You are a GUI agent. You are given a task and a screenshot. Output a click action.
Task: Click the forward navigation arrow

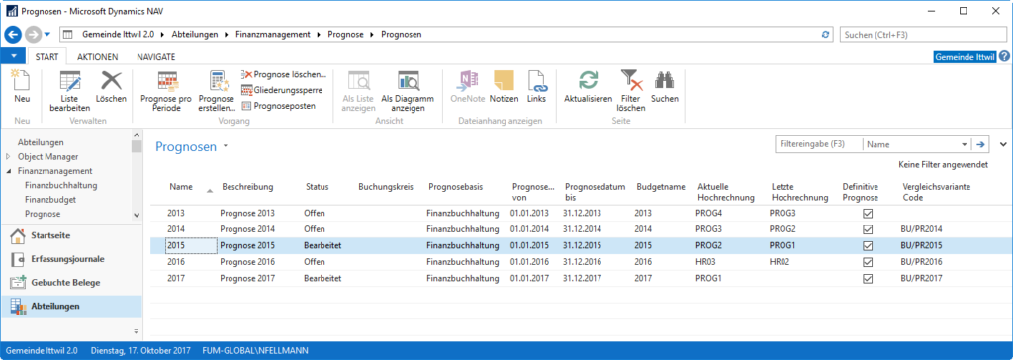(33, 34)
